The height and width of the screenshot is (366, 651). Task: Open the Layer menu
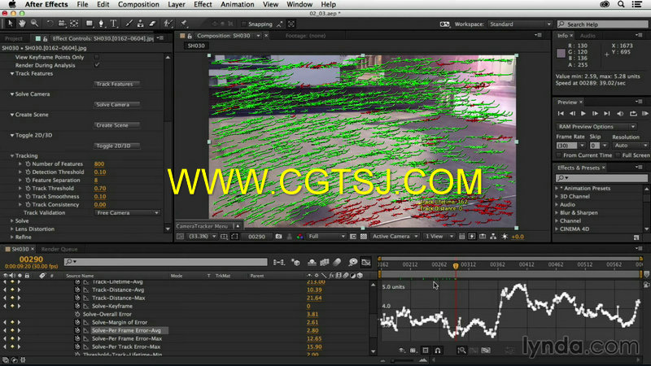(x=177, y=4)
